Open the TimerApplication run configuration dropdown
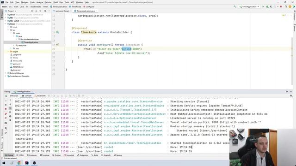 (x=249, y=6)
